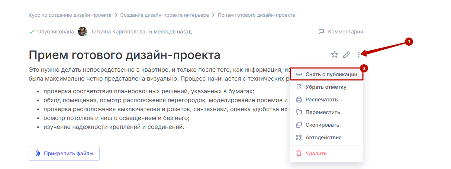Click the flag icon in menu
This screenshot has width=451, height=169.
[299, 87]
